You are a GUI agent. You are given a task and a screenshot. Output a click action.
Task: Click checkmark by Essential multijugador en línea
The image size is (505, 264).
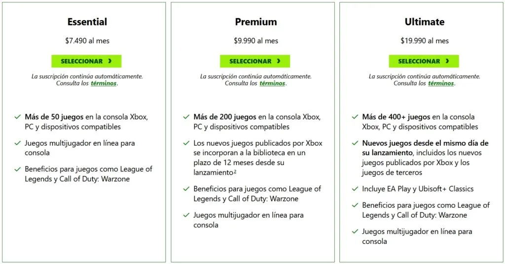18,143
